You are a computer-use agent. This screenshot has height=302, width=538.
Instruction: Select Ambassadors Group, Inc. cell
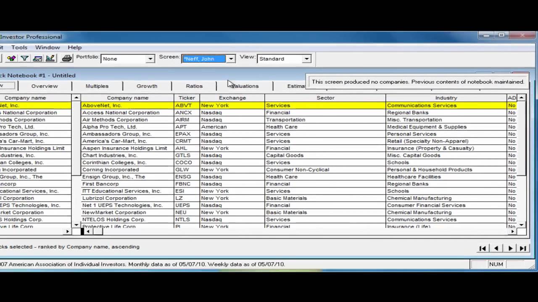pos(127,134)
